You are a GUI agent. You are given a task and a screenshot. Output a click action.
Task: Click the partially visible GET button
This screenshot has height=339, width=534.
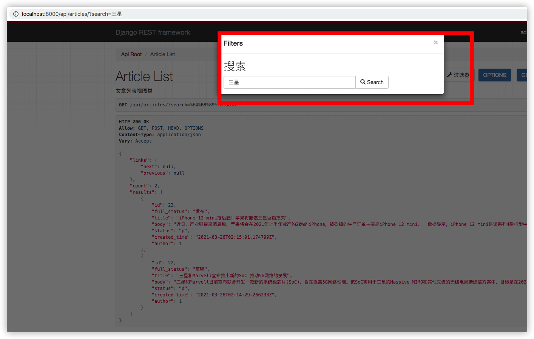[x=523, y=75]
